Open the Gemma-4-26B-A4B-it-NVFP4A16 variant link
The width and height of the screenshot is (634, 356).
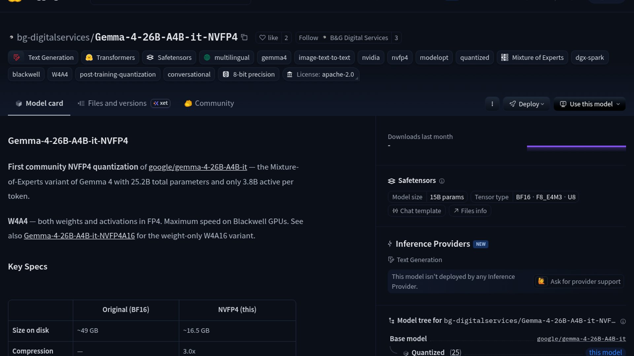[x=79, y=236]
